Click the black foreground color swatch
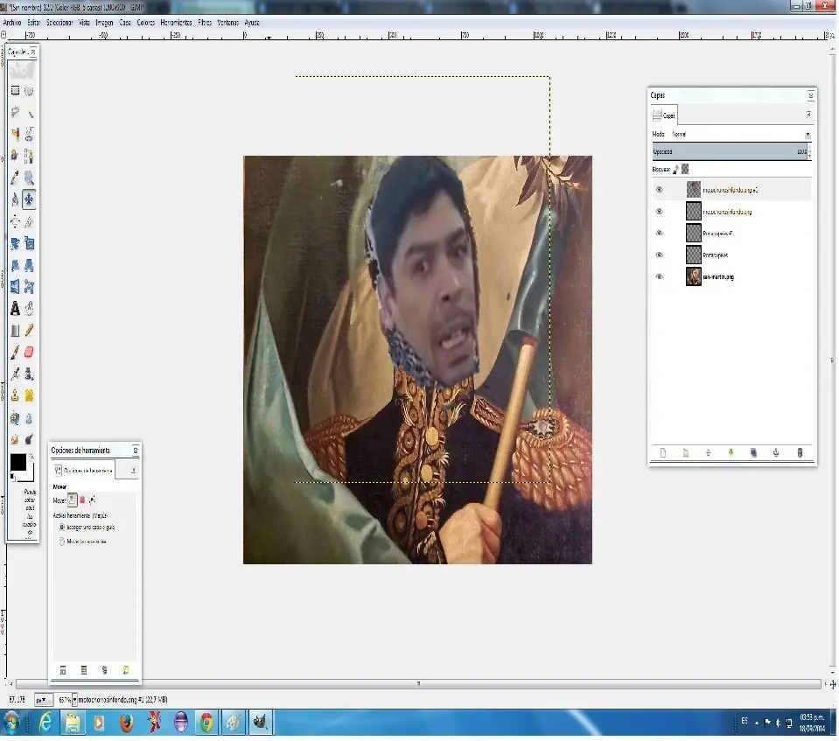 tap(17, 463)
